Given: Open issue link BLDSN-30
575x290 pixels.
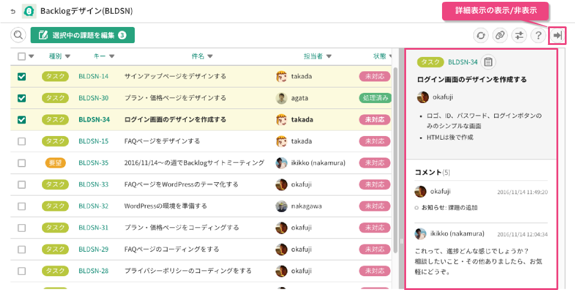Looking at the screenshot, I should (x=93, y=98).
